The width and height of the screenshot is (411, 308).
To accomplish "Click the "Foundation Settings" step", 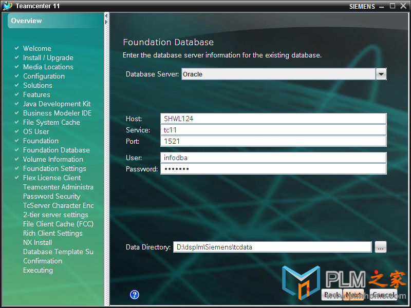I will coord(54,168).
